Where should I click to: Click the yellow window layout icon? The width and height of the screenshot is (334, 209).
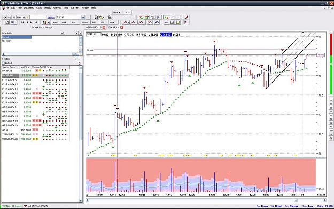pyautogui.click(x=178, y=22)
